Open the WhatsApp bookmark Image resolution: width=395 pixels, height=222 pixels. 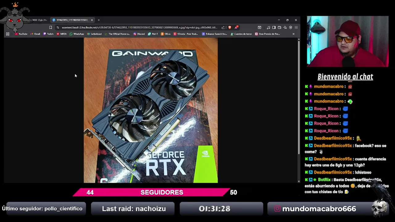pyautogui.click(x=77, y=34)
